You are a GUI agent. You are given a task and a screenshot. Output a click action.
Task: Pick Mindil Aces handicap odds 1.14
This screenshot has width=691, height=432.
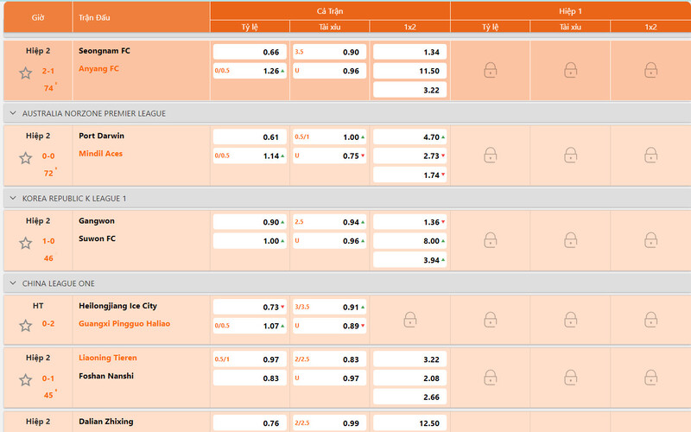[x=250, y=156]
